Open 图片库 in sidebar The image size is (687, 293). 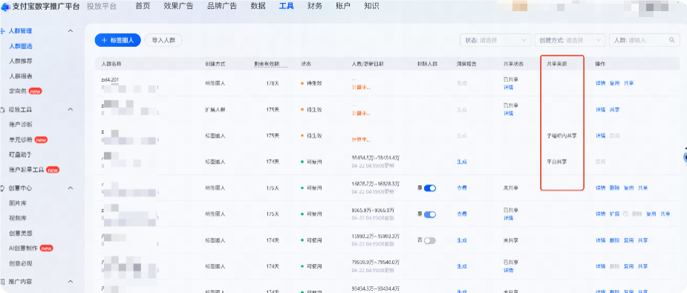coord(18,203)
